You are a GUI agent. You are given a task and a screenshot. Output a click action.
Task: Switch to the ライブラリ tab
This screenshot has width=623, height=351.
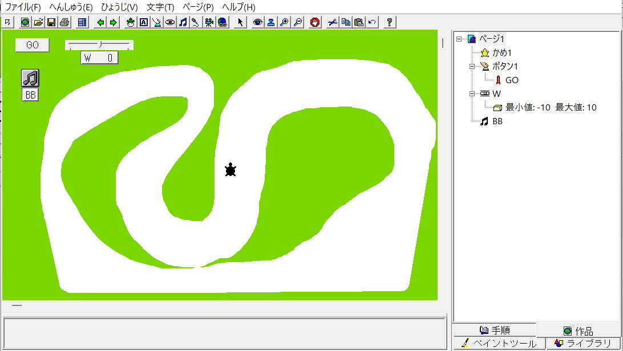point(583,343)
